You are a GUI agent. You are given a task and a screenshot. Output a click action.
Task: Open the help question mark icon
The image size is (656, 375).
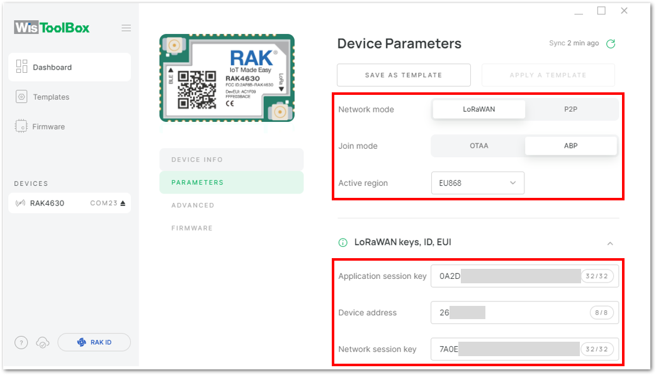coord(21,342)
